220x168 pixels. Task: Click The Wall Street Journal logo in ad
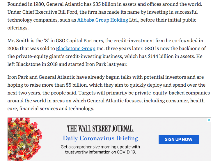click(100, 129)
